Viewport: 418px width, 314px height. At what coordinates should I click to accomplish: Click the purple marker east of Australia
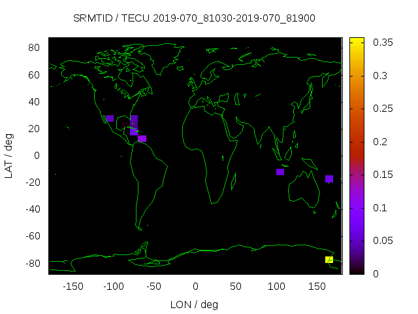click(x=329, y=179)
